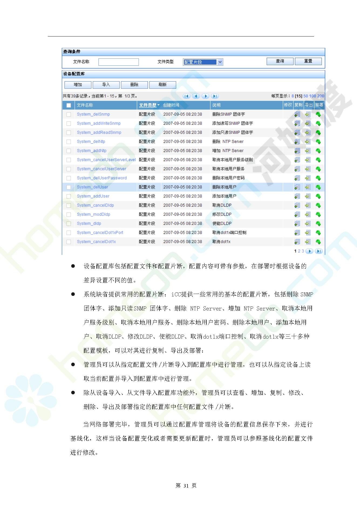Viewport: 357px width, 506px height.
Task: Copy the System_addWriteSnmp entry
Action: pos(297,124)
